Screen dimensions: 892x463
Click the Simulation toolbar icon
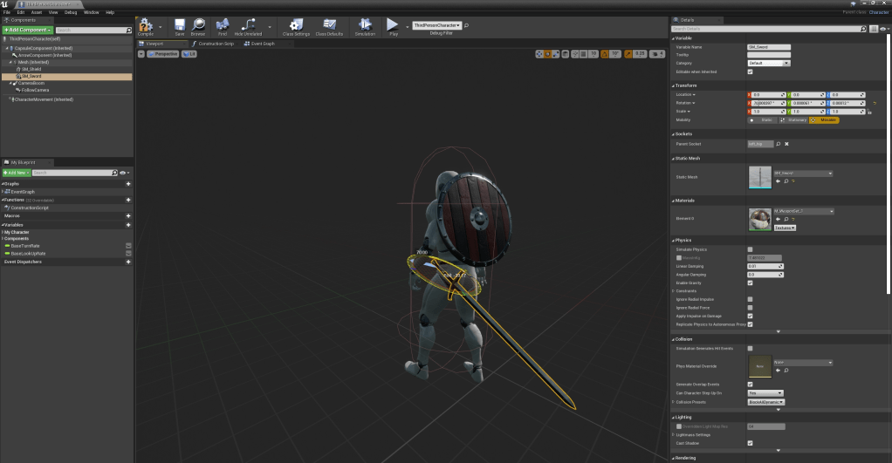coord(365,26)
